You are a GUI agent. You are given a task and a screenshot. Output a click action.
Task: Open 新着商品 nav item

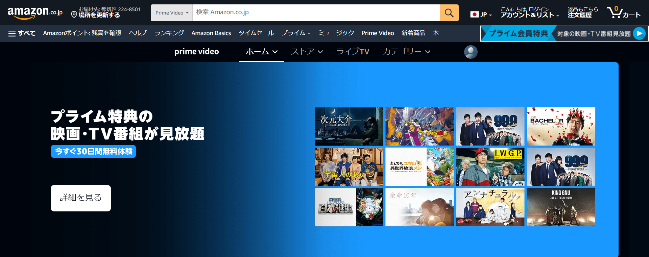tap(413, 33)
